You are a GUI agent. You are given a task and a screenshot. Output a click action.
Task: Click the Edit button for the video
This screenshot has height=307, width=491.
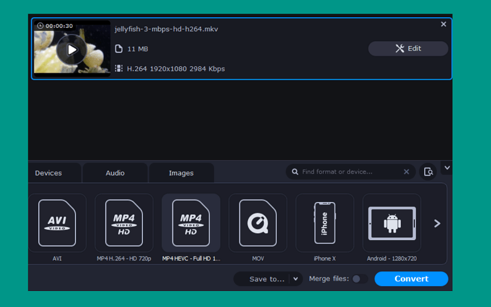pyautogui.click(x=408, y=49)
